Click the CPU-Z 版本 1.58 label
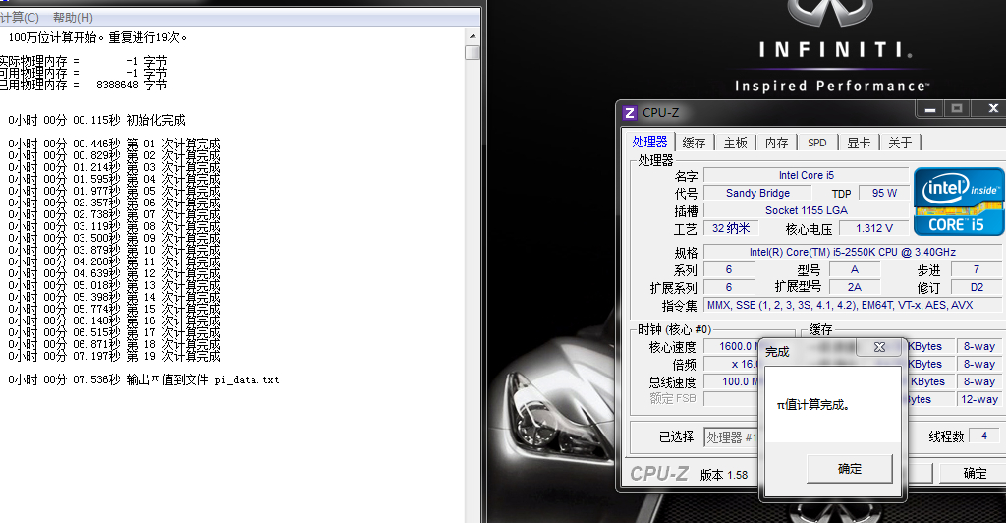This screenshot has width=1006, height=523. click(x=724, y=475)
